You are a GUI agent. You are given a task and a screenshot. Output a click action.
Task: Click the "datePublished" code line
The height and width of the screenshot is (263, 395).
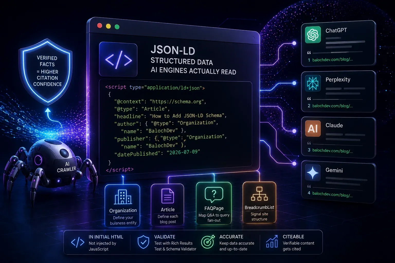pyautogui.click(x=157, y=153)
